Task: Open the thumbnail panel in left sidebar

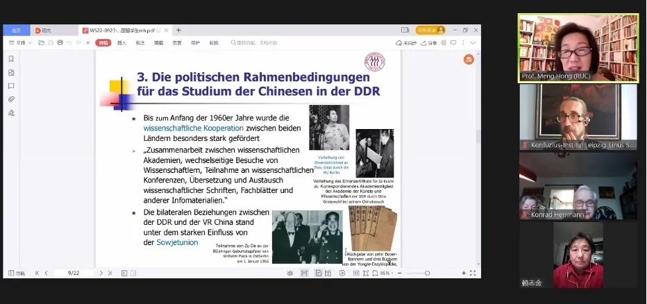Action: point(11,73)
